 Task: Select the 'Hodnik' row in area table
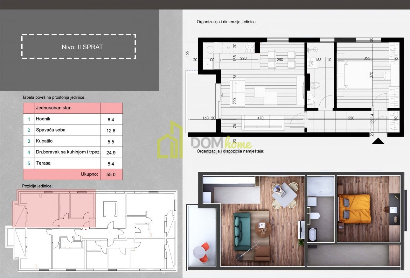[x=73, y=119]
